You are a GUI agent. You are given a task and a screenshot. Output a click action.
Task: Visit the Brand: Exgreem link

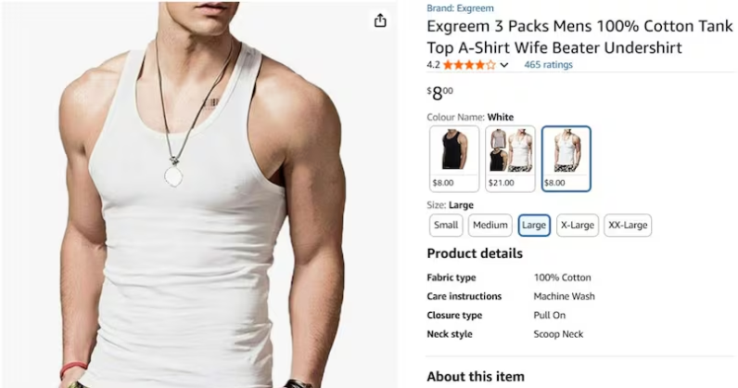460,8
